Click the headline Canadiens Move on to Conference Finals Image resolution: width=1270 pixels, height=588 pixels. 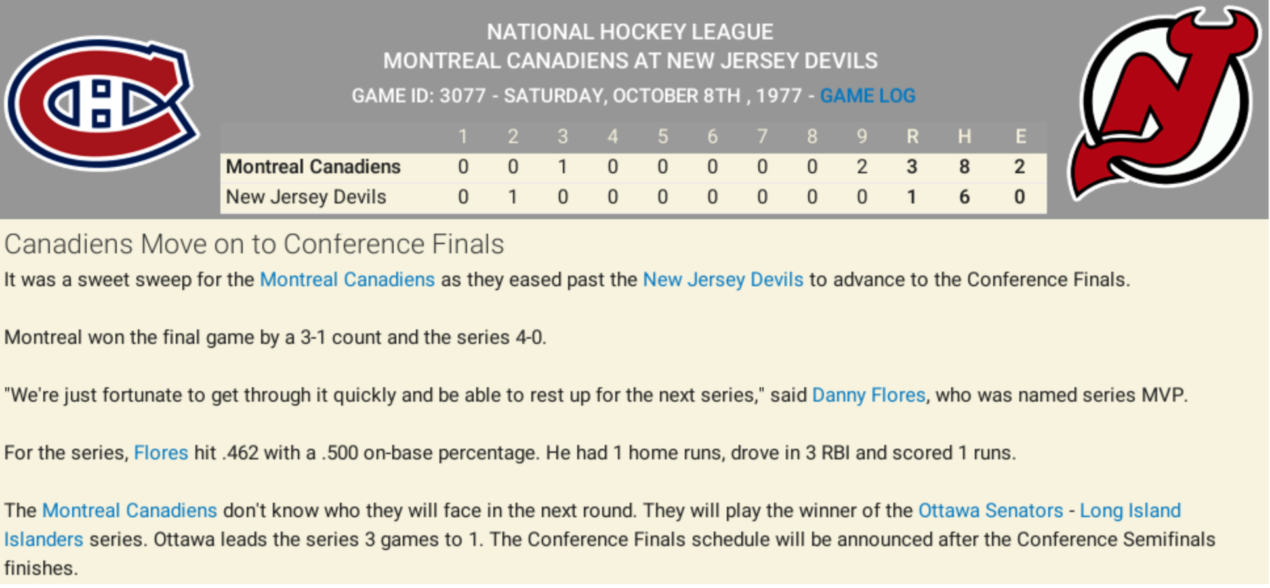point(254,244)
